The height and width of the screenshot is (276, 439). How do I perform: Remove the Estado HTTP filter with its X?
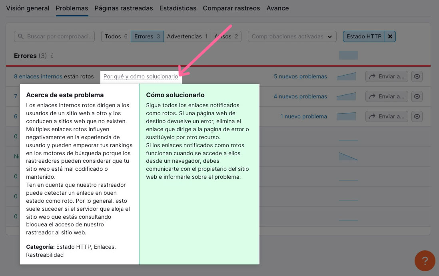click(x=390, y=36)
